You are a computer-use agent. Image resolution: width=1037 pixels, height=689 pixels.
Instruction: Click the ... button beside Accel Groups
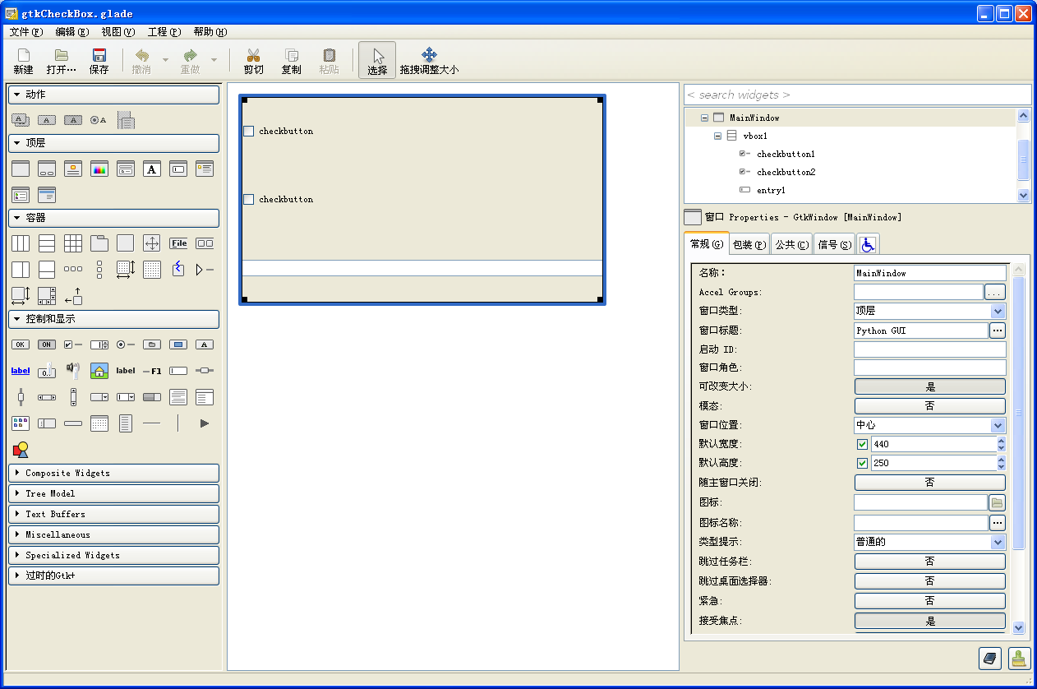click(x=995, y=291)
